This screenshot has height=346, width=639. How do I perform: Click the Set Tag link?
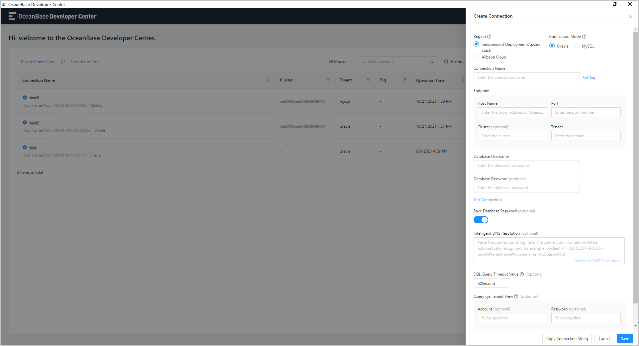coord(589,78)
